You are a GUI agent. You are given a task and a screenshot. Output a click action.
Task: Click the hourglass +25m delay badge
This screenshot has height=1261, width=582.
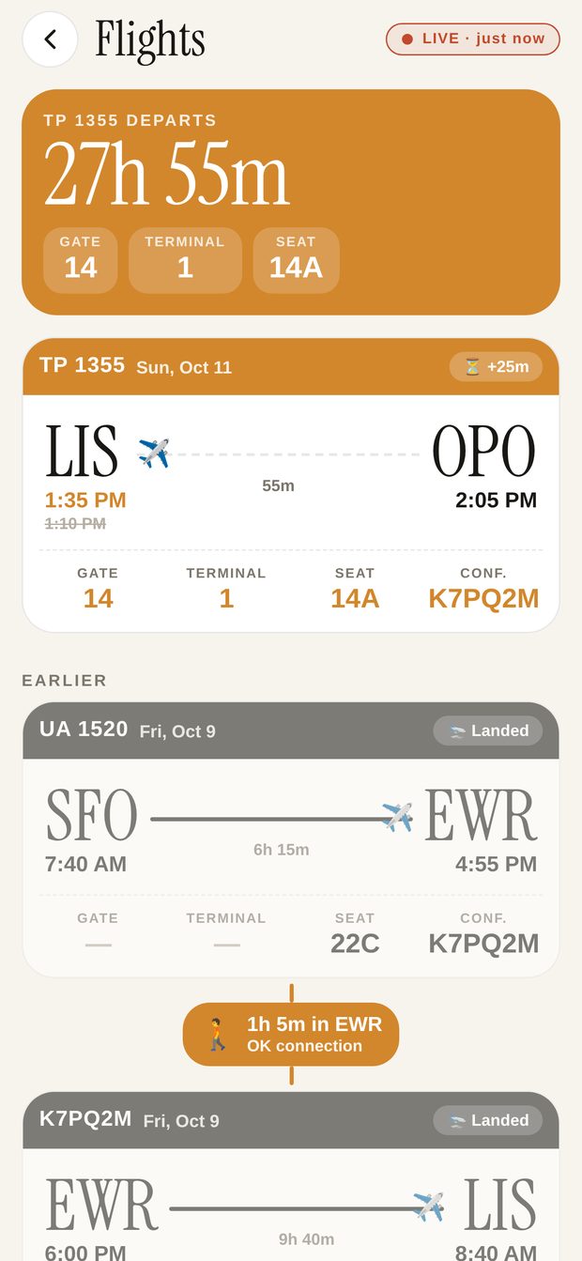click(x=496, y=366)
